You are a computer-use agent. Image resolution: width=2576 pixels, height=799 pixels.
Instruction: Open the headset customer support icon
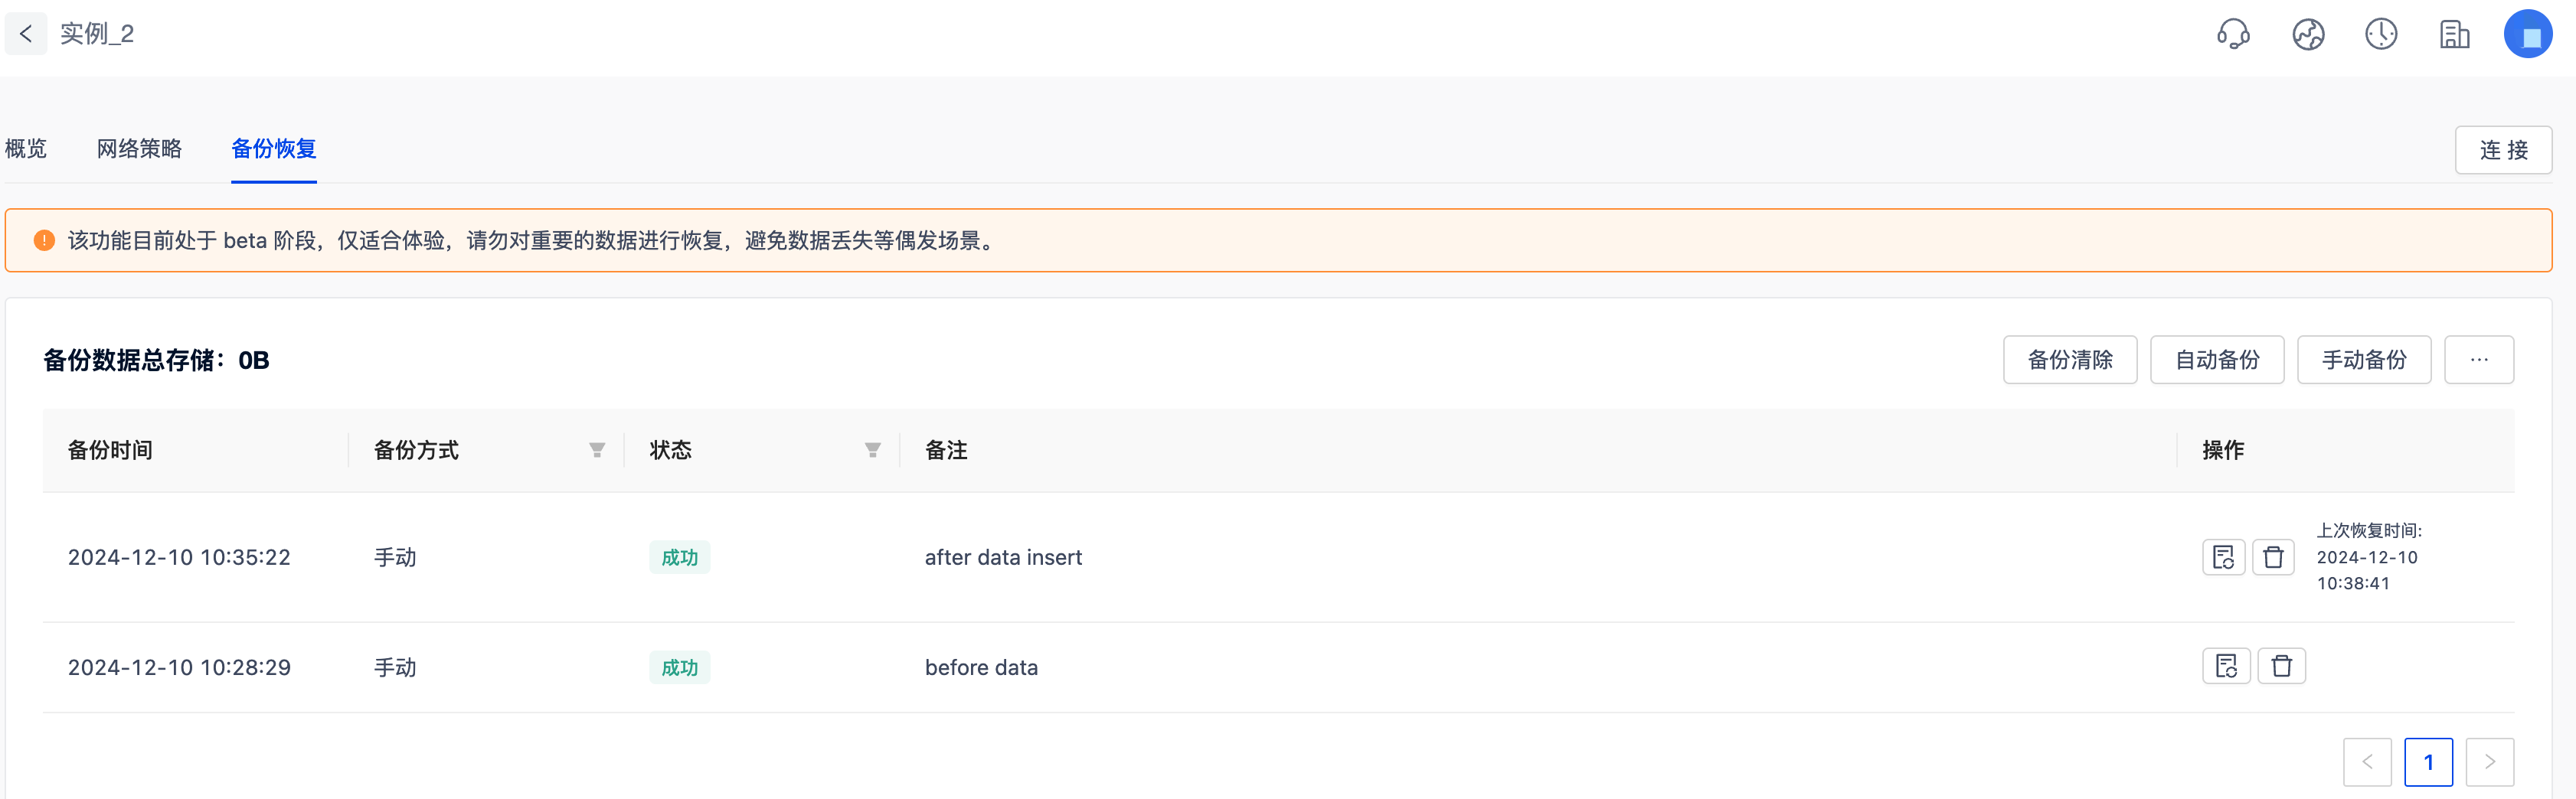(x=2233, y=34)
